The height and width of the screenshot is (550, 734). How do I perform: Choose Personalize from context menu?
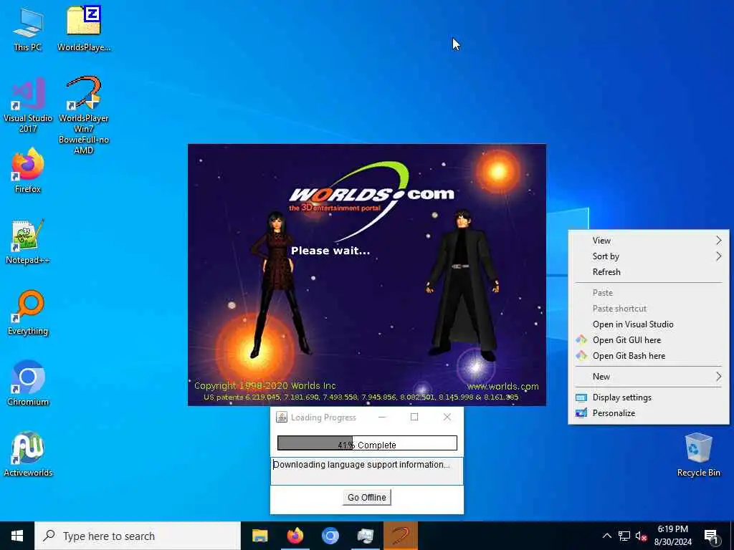[x=649, y=413]
